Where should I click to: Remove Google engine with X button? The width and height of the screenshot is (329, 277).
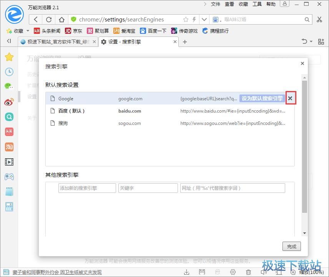(290, 98)
